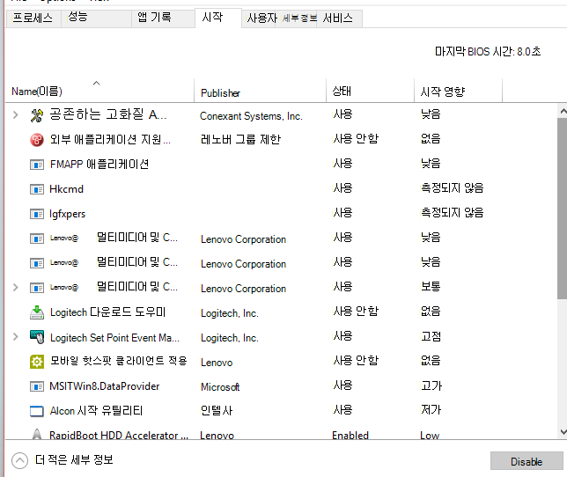Click the scrollbar up arrow of the list
This screenshot has width=567, height=477.
563,111
